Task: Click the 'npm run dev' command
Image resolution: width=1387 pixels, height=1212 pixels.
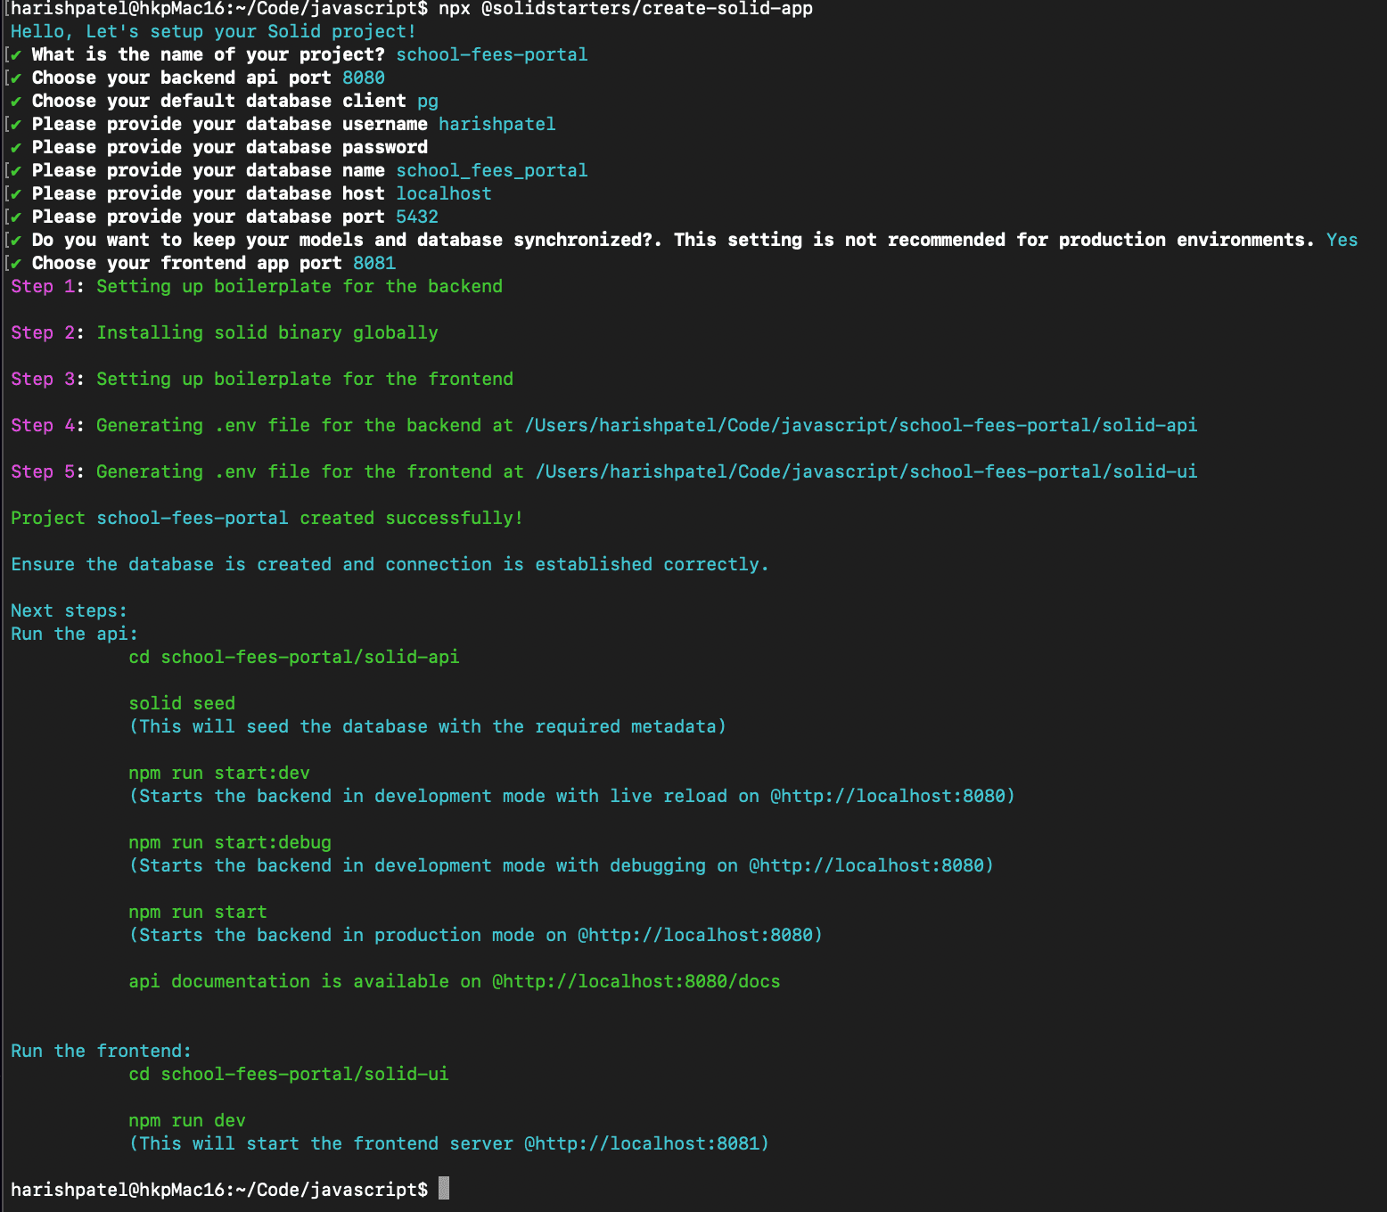Action: coord(187,1120)
